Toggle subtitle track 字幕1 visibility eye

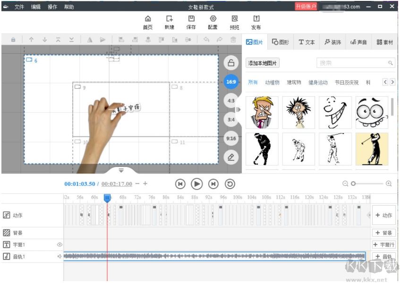click(60, 245)
